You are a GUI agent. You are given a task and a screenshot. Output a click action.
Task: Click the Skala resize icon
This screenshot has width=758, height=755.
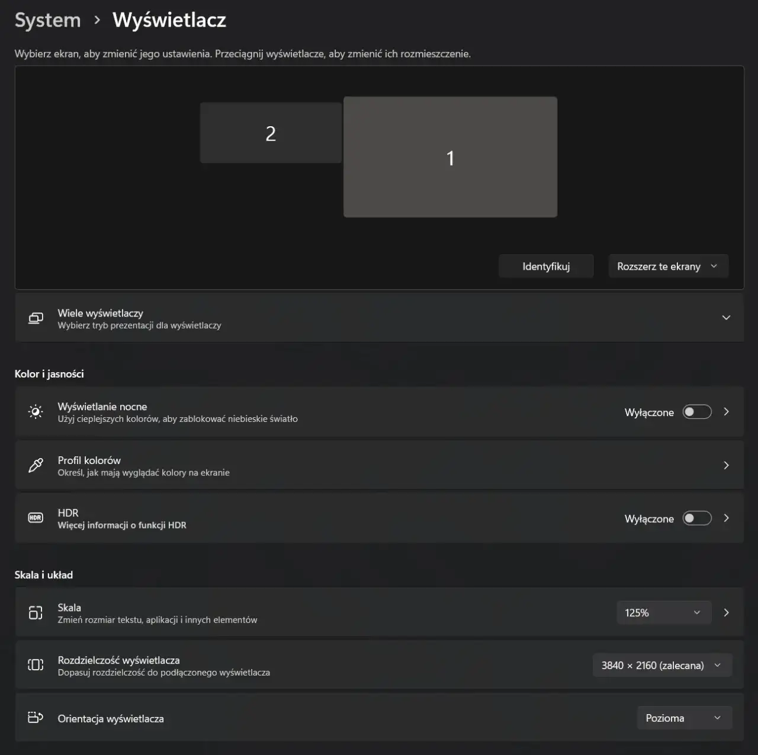(36, 612)
